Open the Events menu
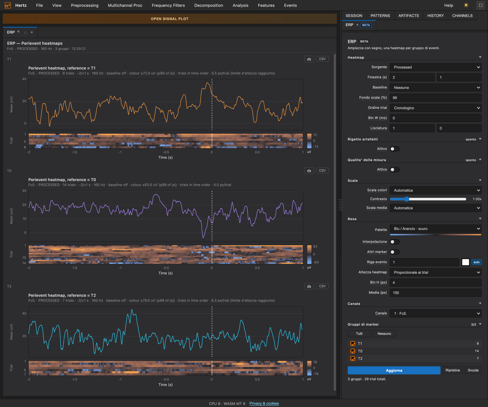 290,5
